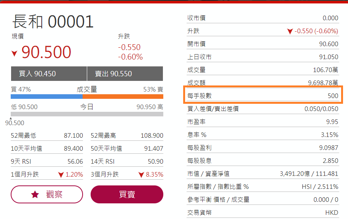Click the 1個月升跌 label

[x=25, y=174]
